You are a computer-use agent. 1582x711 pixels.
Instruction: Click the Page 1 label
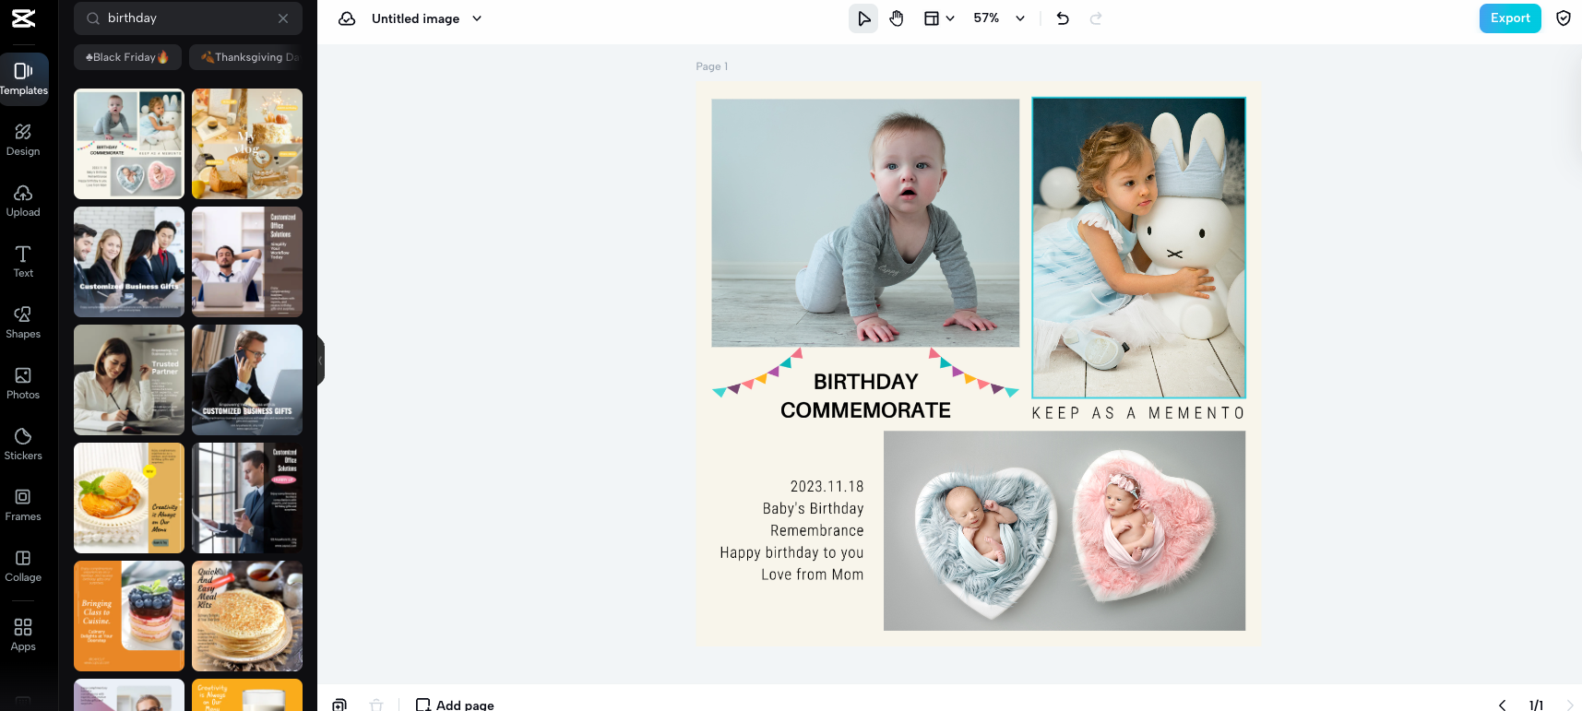(712, 66)
